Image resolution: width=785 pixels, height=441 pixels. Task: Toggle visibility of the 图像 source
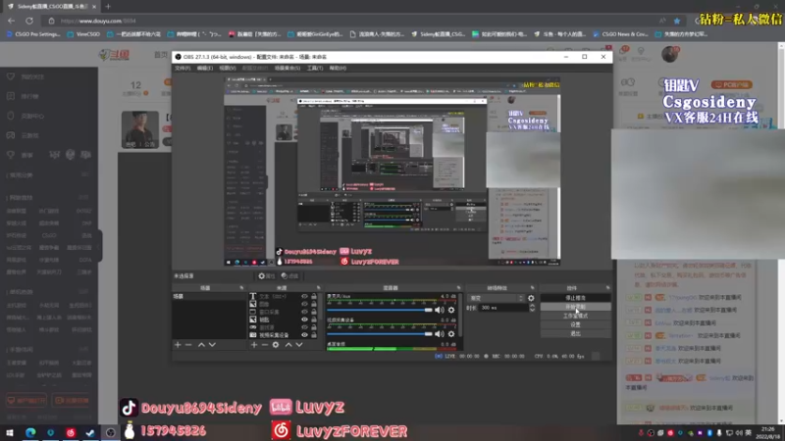[304, 304]
